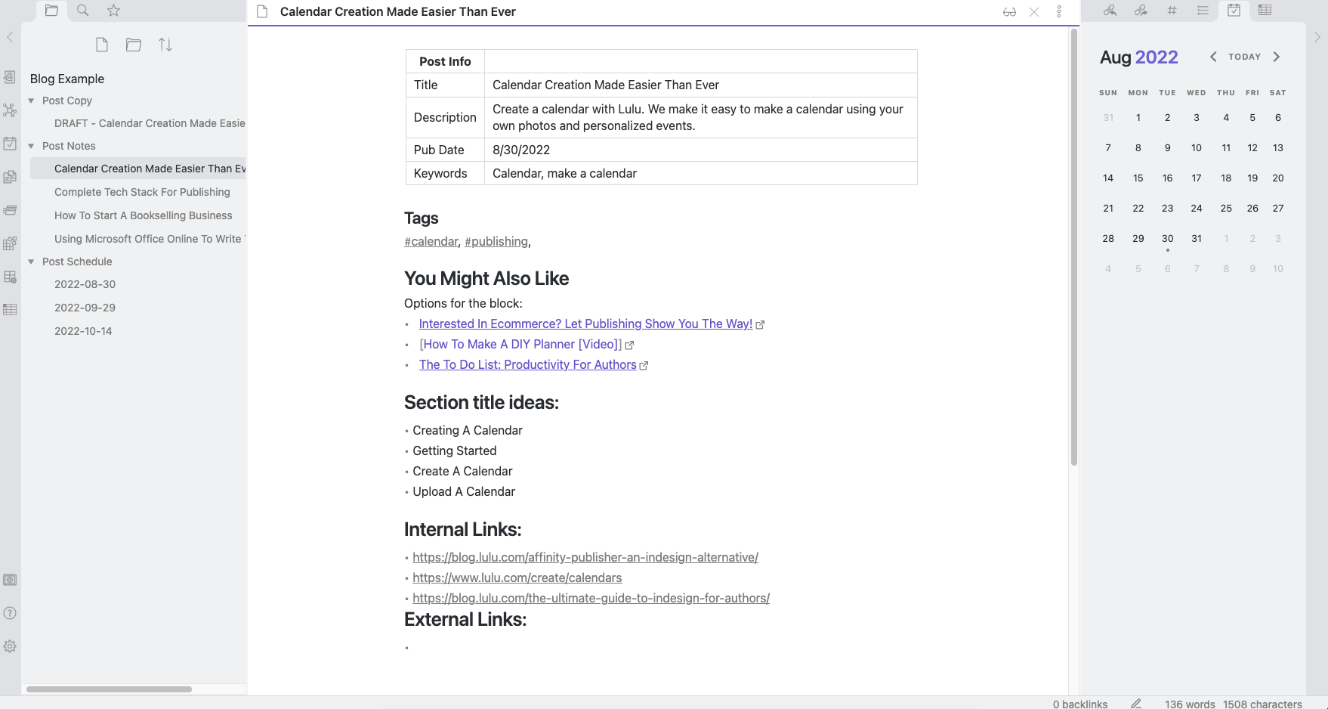Open the outgoing links panel
The width and height of the screenshot is (1328, 709).
(1141, 11)
